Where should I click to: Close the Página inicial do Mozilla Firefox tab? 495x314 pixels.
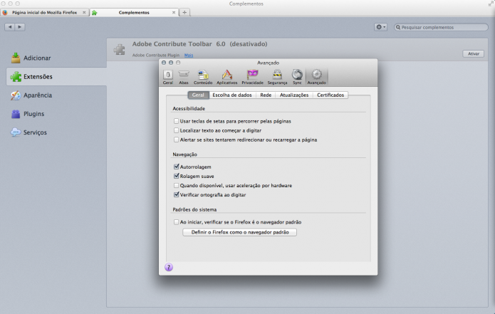pyautogui.click(x=84, y=12)
